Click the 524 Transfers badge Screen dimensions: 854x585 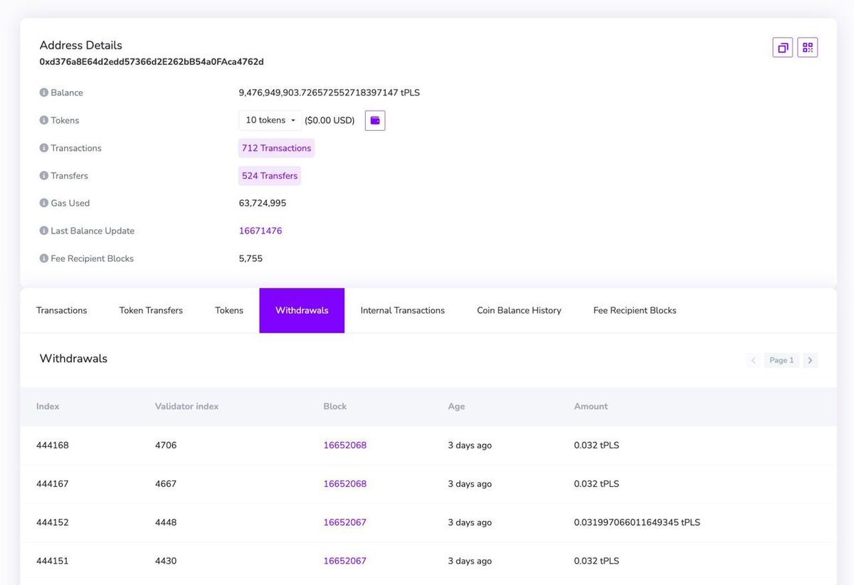pos(269,175)
